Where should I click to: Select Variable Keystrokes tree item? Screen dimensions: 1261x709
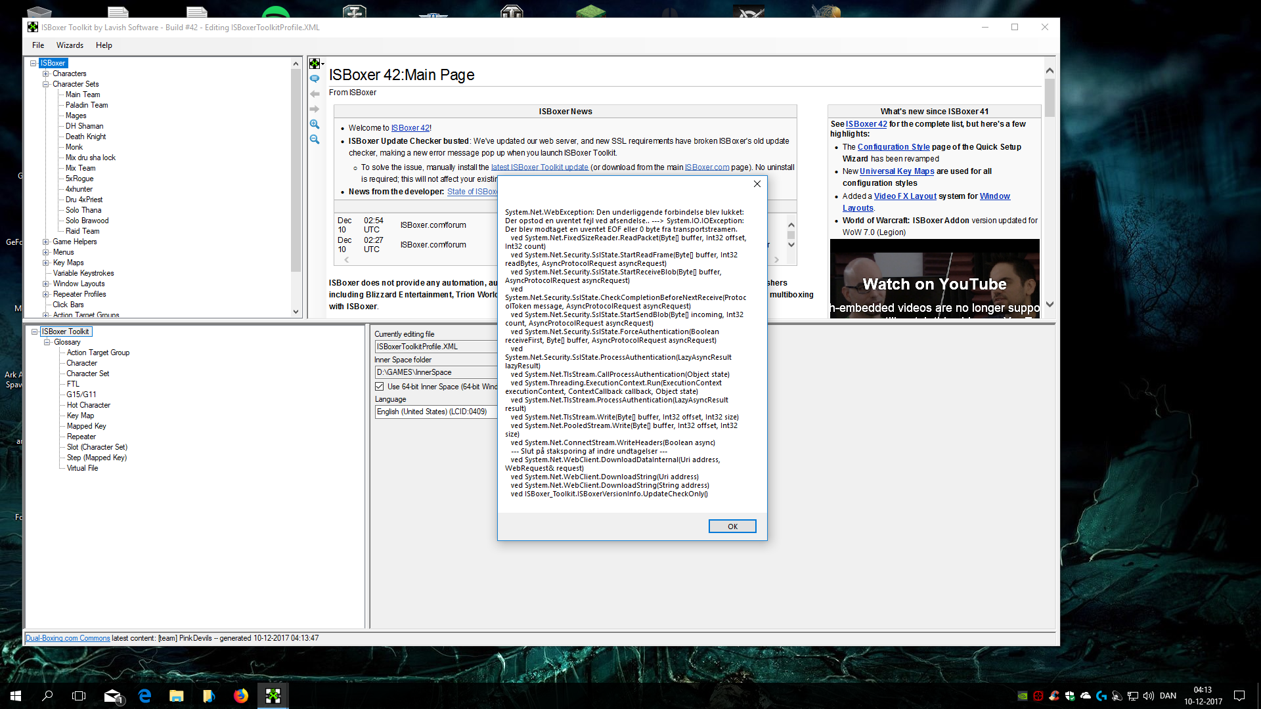click(x=83, y=273)
